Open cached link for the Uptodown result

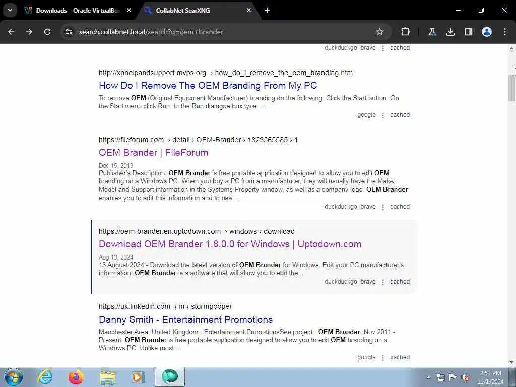400,282
